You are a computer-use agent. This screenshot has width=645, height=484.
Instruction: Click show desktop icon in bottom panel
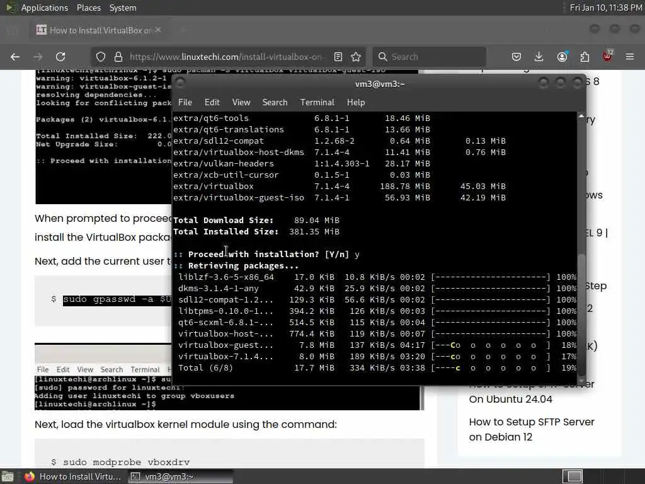(8, 476)
